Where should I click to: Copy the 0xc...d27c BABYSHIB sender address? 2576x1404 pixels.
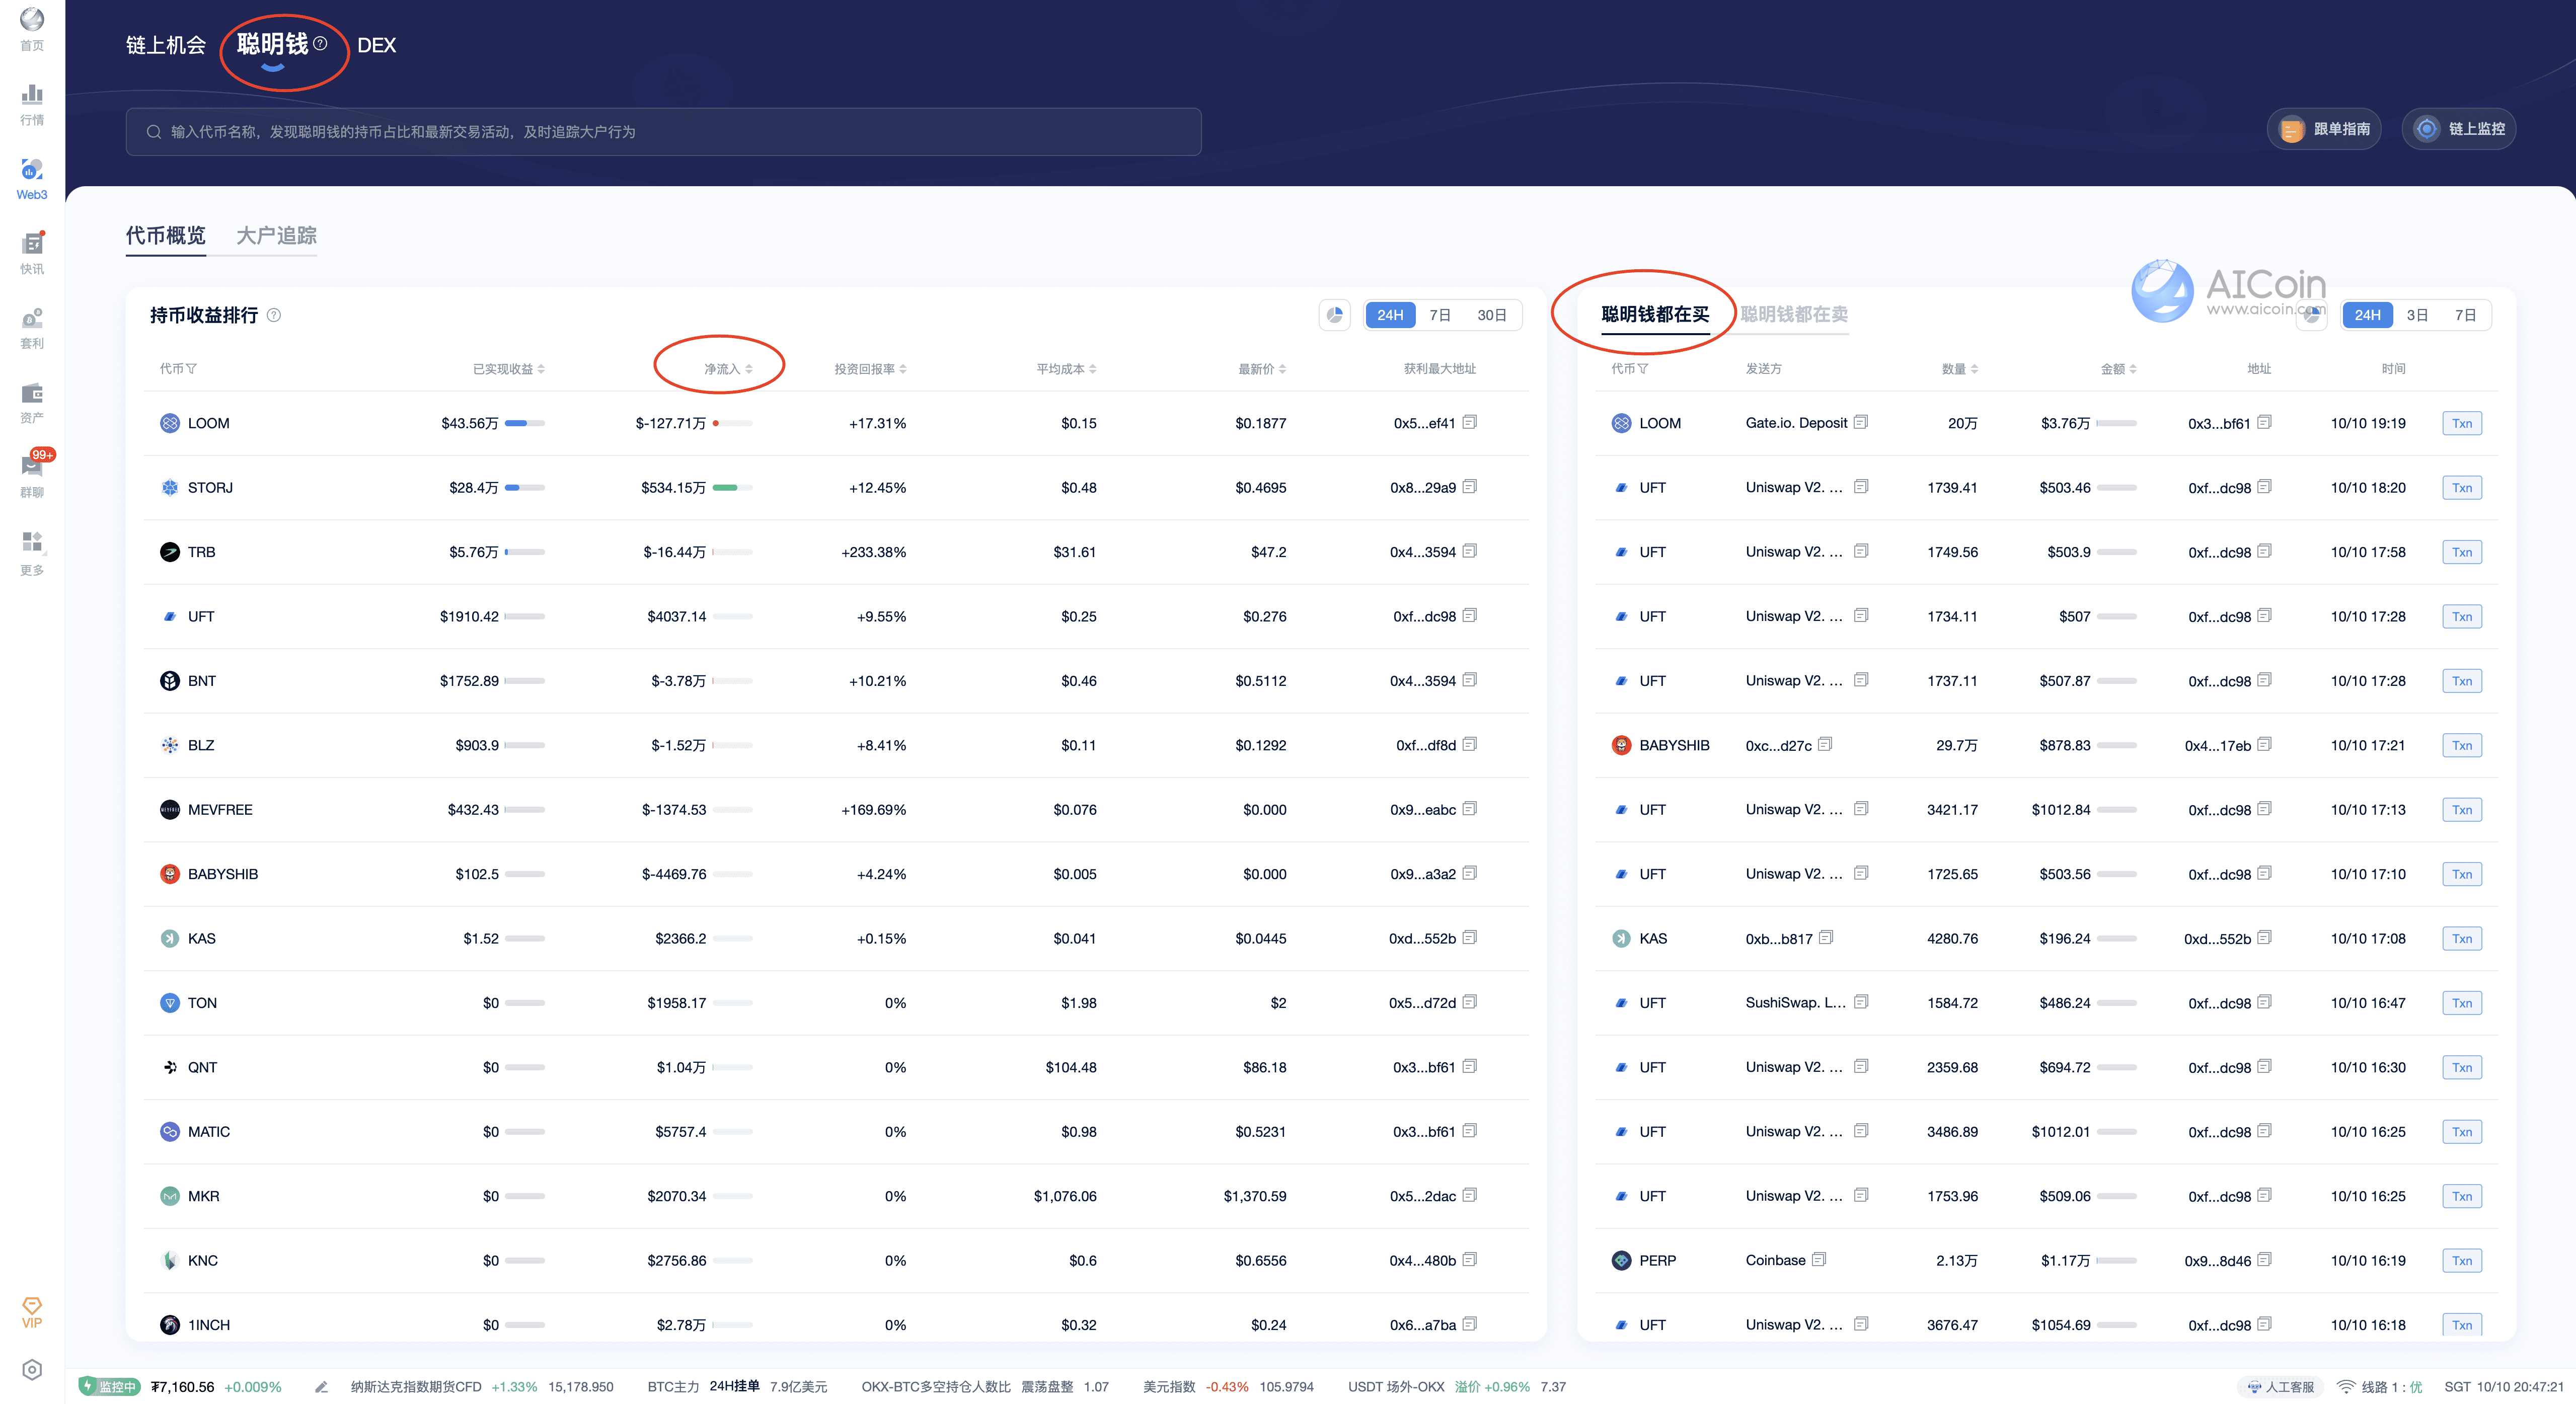pyautogui.click(x=1825, y=744)
